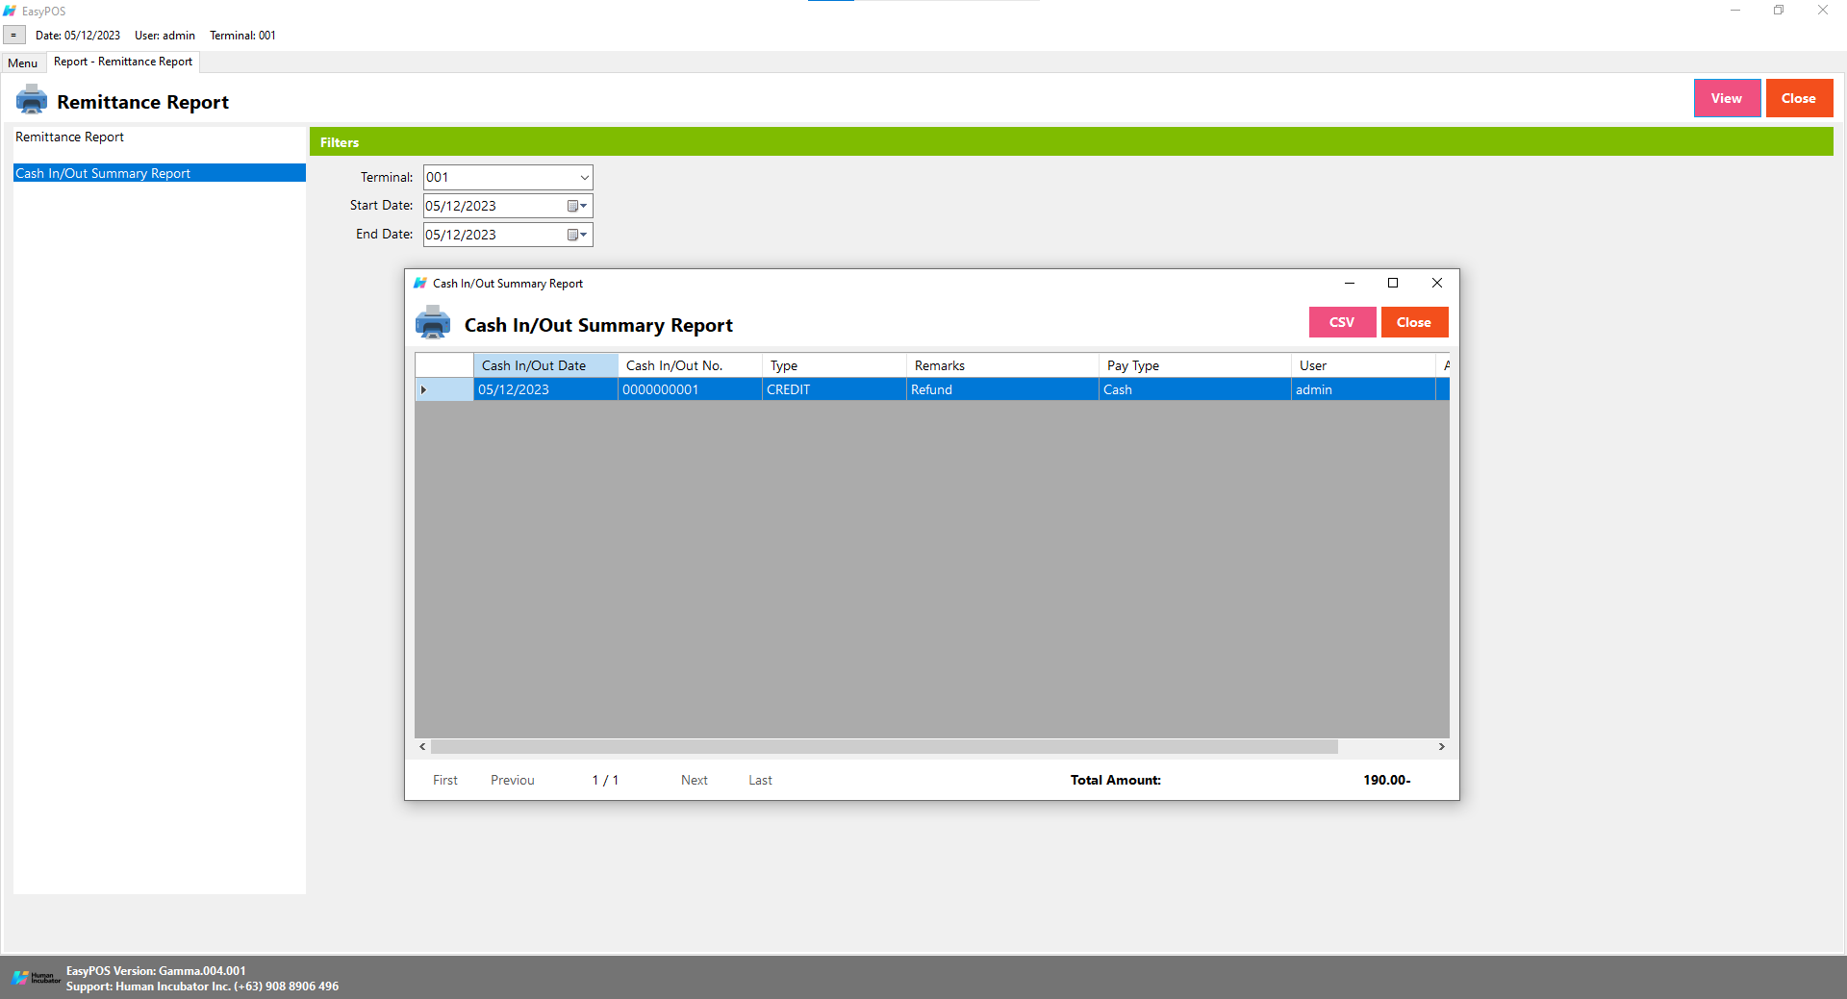Open Start Date calendar picker
Screen dimensions: 1847x999
pos(576,206)
